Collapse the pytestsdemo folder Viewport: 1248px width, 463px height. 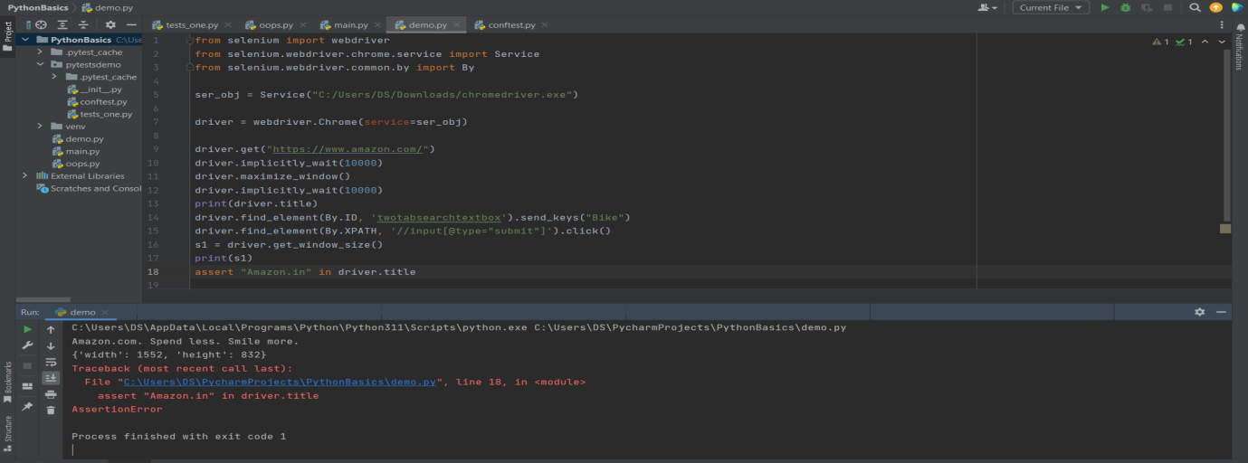pyautogui.click(x=40, y=65)
